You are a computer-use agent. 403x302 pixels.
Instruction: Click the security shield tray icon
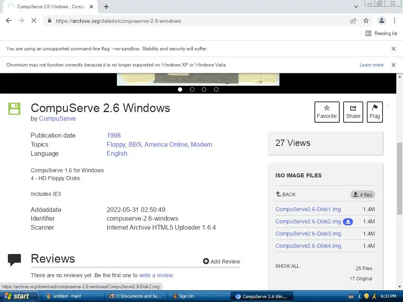pos(366,296)
